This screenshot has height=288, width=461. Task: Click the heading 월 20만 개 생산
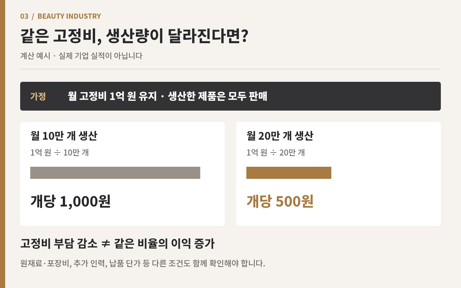280,136
